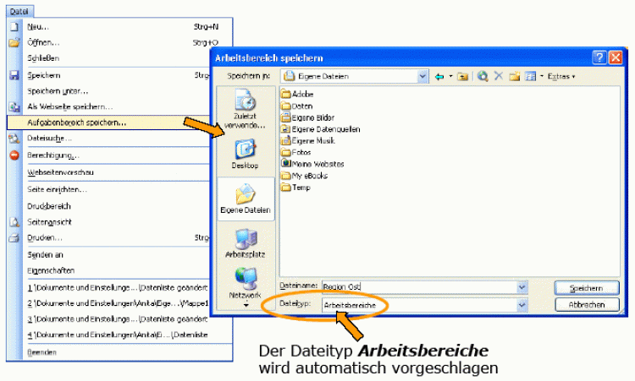Select Arbeitsplatz in the places bar
The image size is (635, 381).
click(x=246, y=243)
